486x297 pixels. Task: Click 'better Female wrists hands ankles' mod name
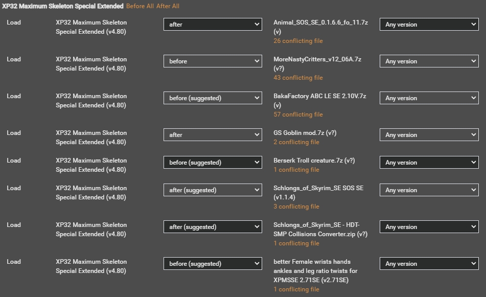[315, 271]
